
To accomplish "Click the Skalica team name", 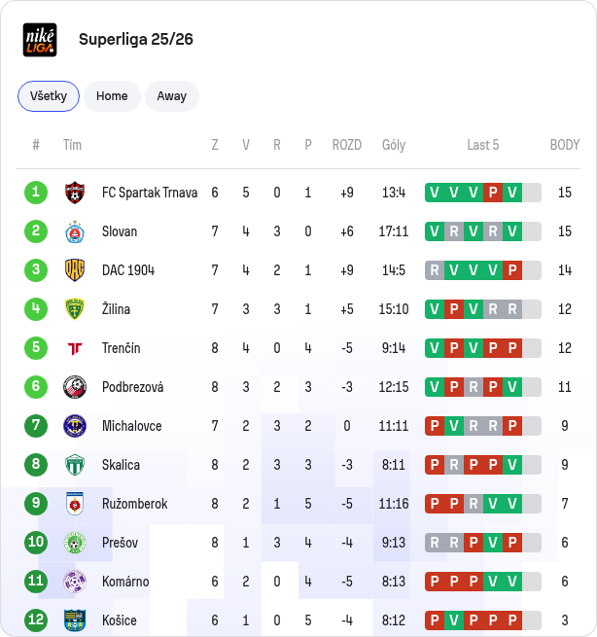I will [121, 465].
